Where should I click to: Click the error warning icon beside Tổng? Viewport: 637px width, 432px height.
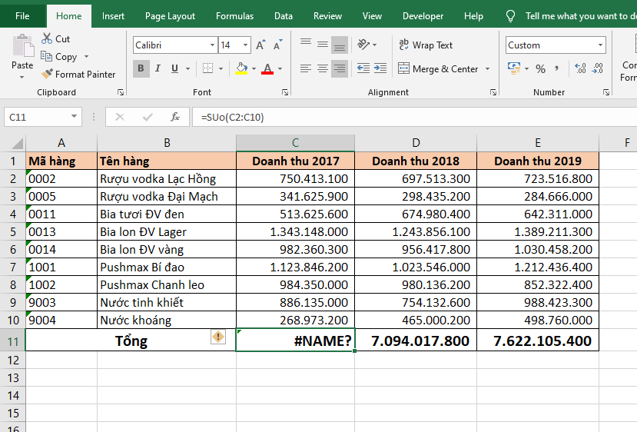[218, 337]
